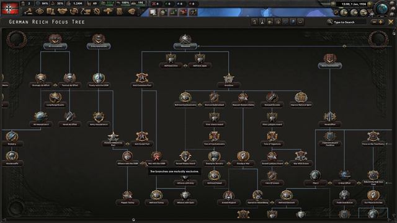Select the War With Greece focus
This screenshot has height=223, width=397.
pos(301,159)
